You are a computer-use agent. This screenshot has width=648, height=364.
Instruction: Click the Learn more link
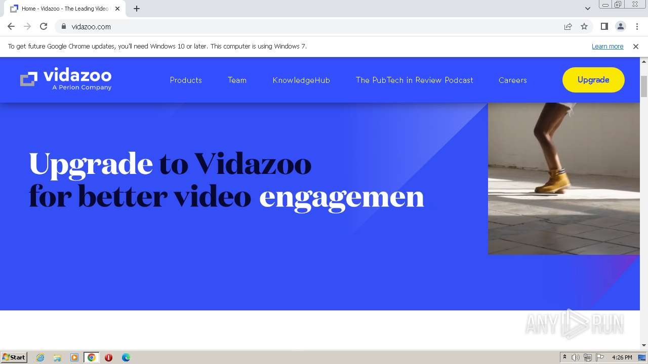pos(607,46)
